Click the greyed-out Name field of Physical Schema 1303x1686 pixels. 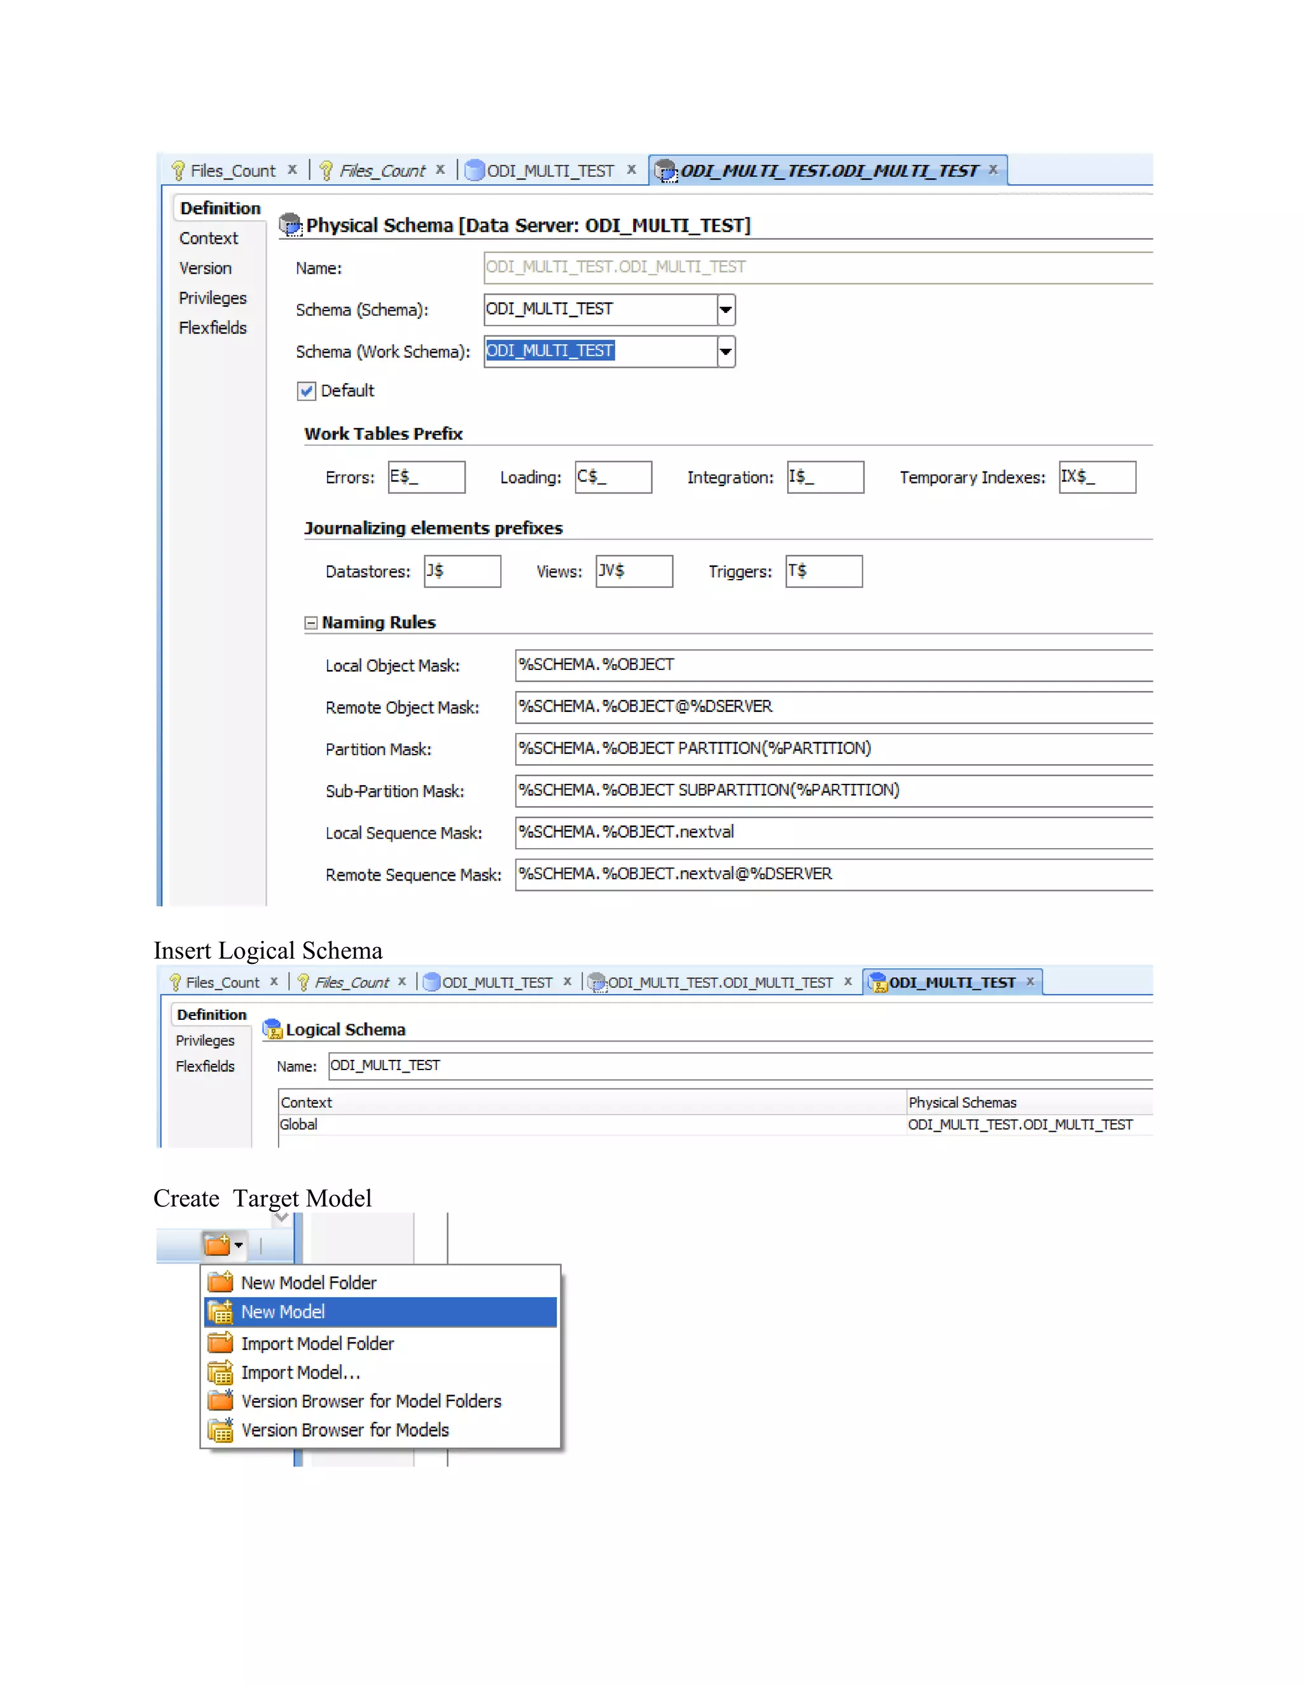818,267
